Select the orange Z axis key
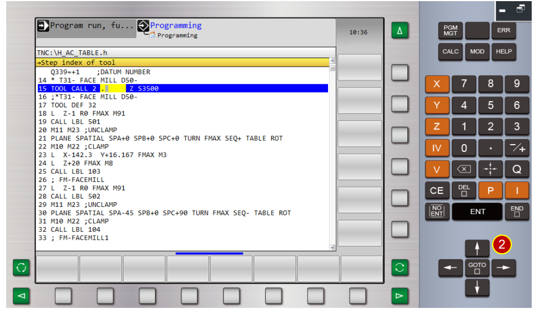This screenshot has height=313, width=543. 437,127
